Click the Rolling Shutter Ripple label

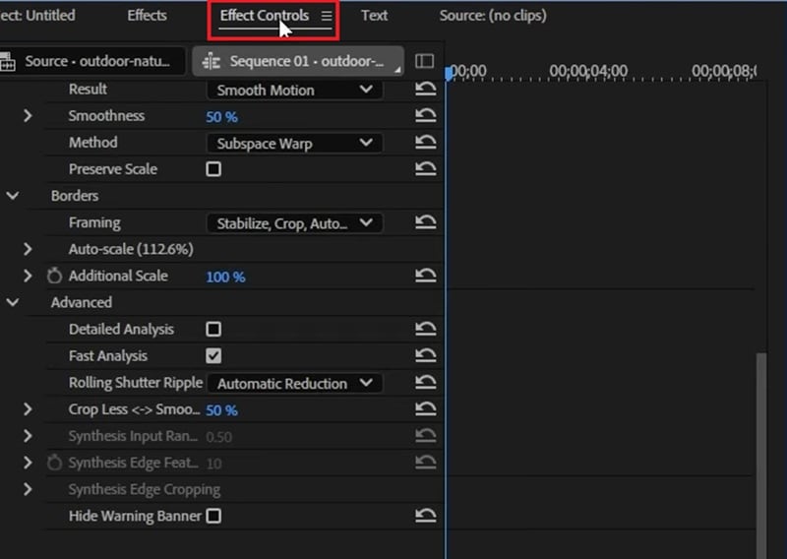click(x=136, y=383)
